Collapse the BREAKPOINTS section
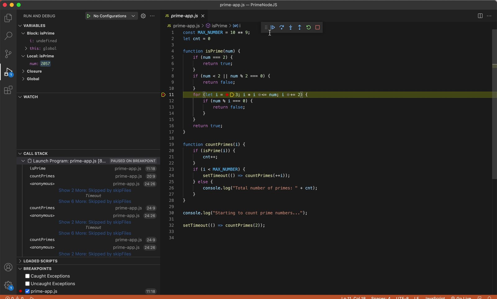 (20, 269)
